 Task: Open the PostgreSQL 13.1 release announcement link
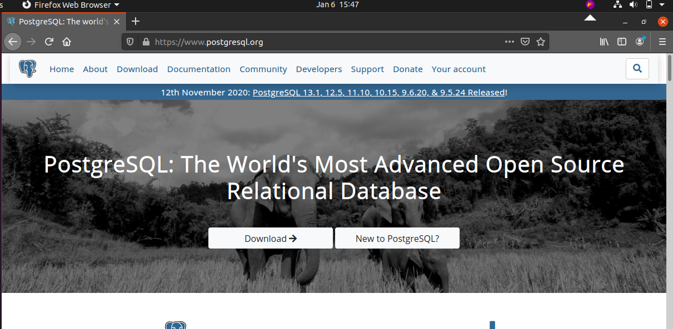click(x=378, y=93)
